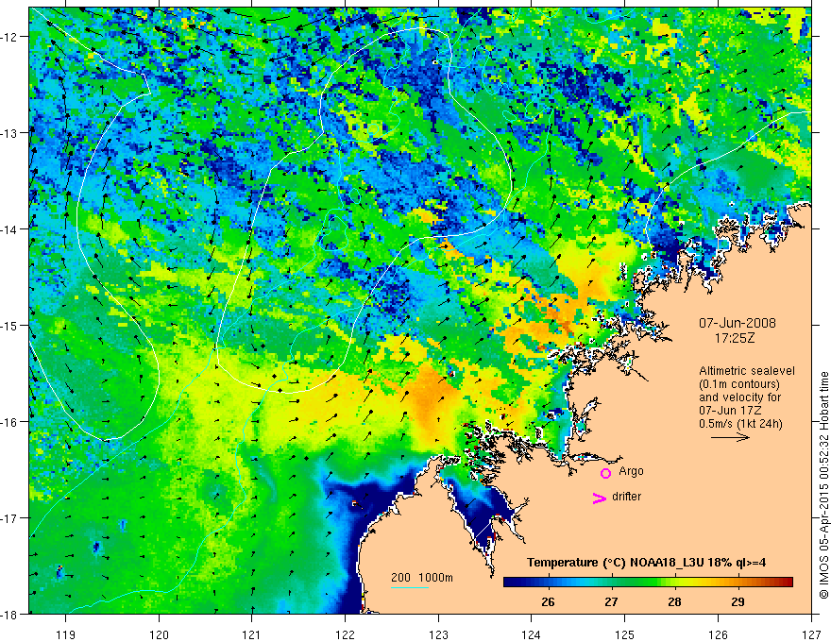The image size is (831, 642).
Task: Click the 'and velocity for' caption line
Action: [x=739, y=397]
